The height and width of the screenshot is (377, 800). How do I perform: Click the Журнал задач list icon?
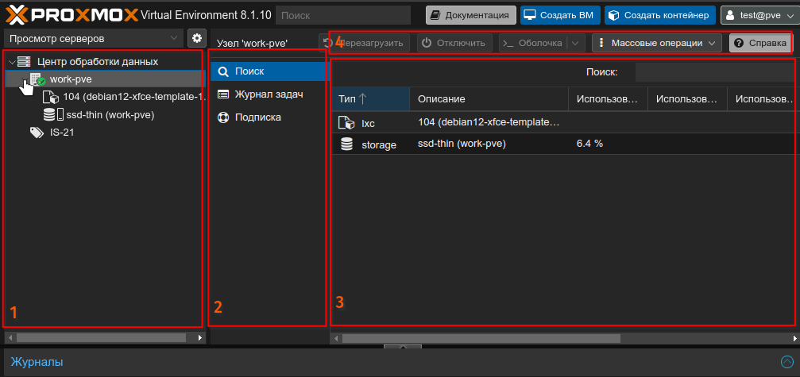(x=223, y=94)
